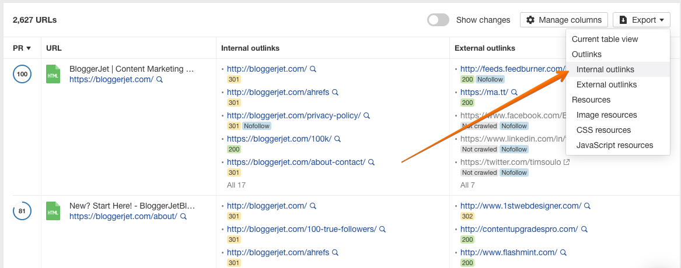Viewport: 681px width, 268px height.
Task: Click magnifier icon beside bloggerjet.com/100k/ link
Action: click(x=337, y=139)
